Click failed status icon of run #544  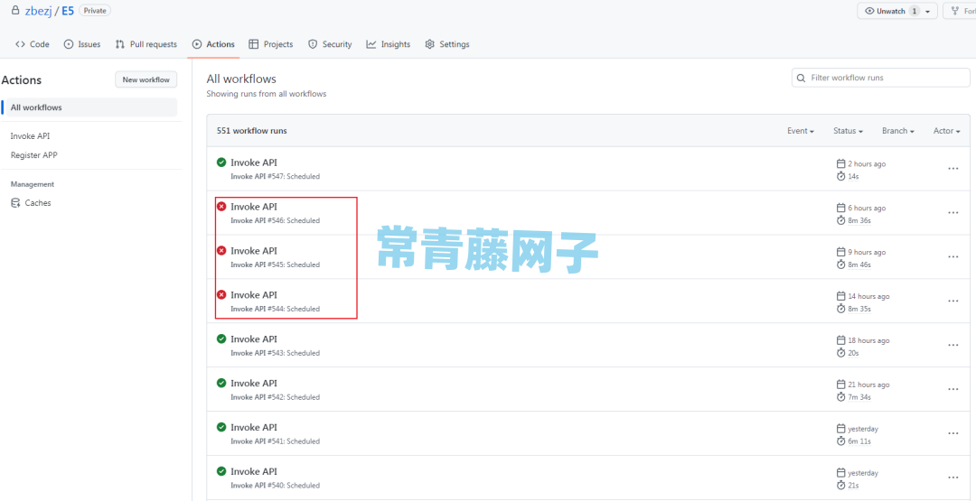pyautogui.click(x=221, y=294)
